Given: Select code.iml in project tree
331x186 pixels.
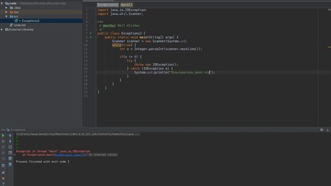Looking at the screenshot, I should (x=41, y=25).
